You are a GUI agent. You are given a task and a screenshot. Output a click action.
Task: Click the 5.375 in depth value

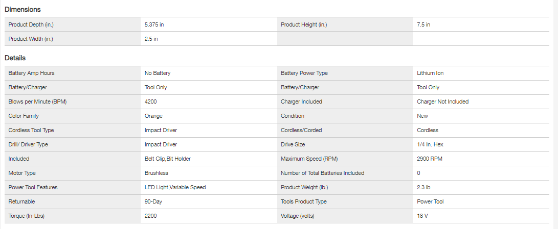tap(154, 24)
